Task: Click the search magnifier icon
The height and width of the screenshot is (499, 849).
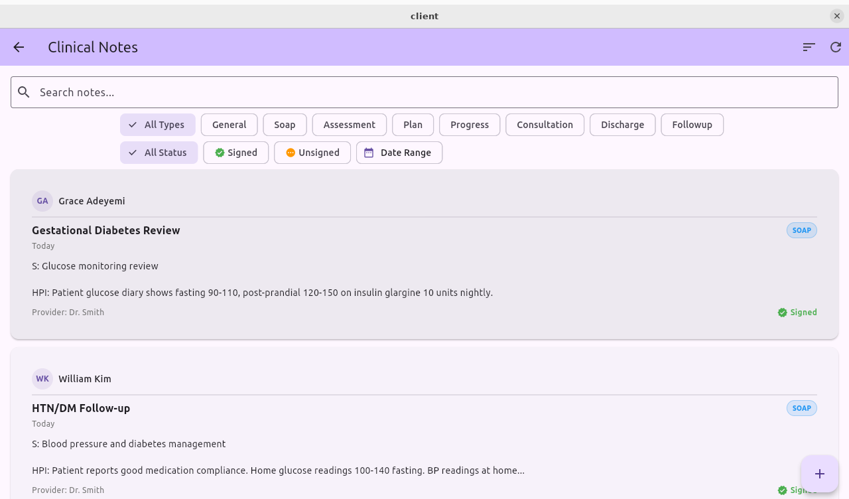Action: point(24,92)
